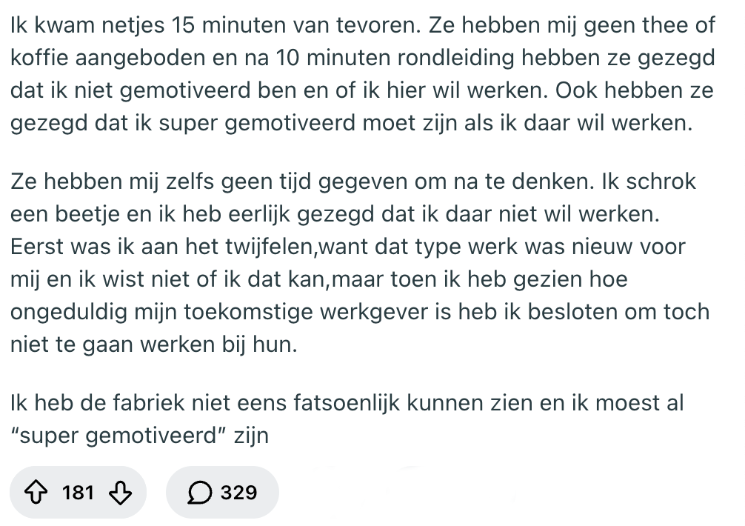This screenshot has width=745, height=526.
Task: Click the last paragraph starting "Ik heb de fabriek"
Action: (347, 419)
